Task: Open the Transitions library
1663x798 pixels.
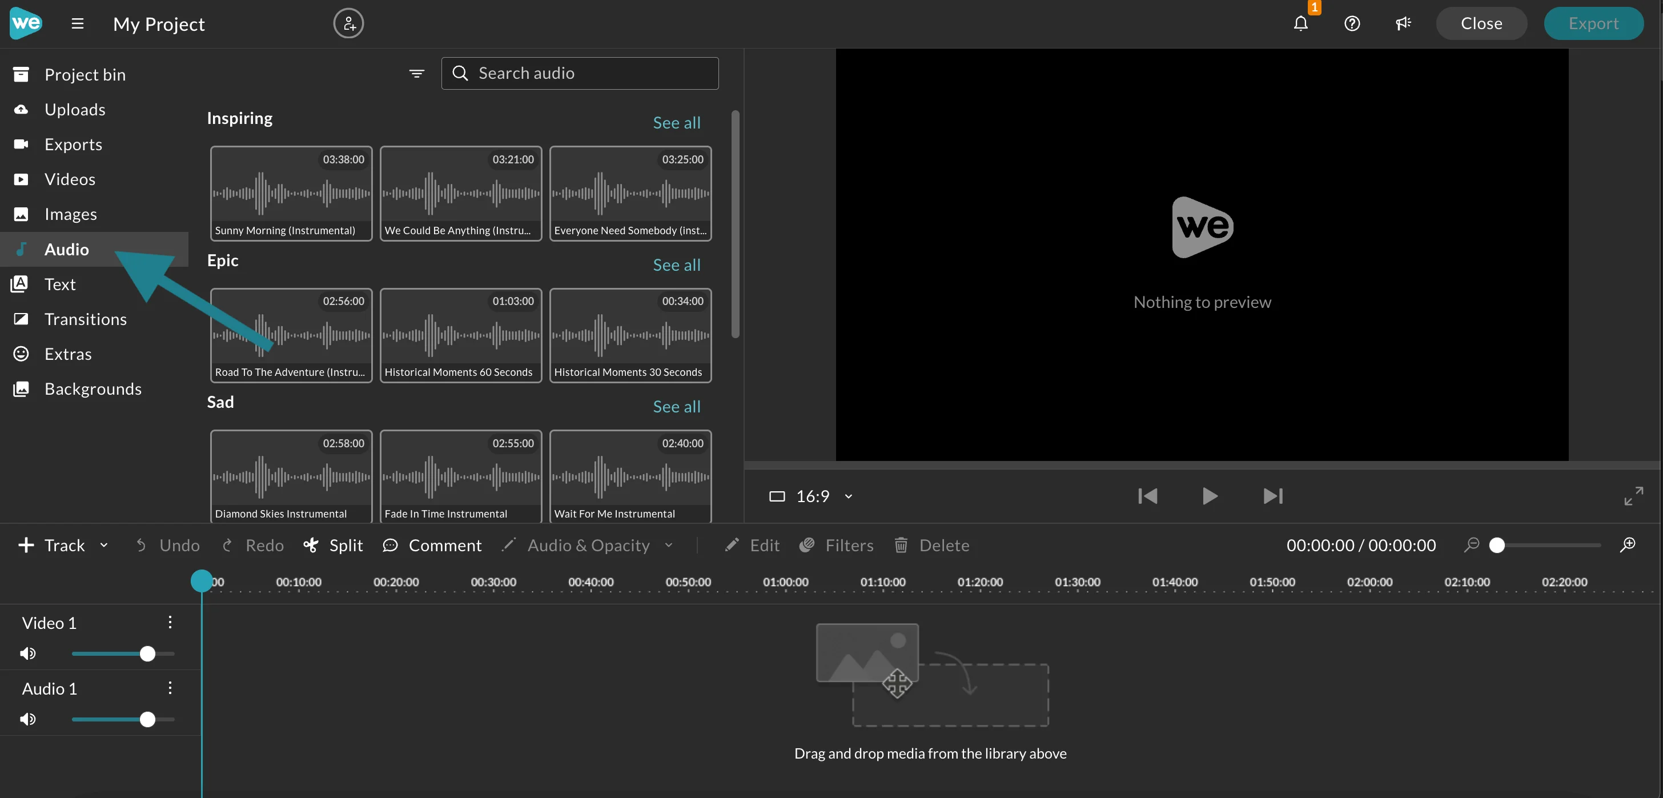Action: (x=86, y=319)
